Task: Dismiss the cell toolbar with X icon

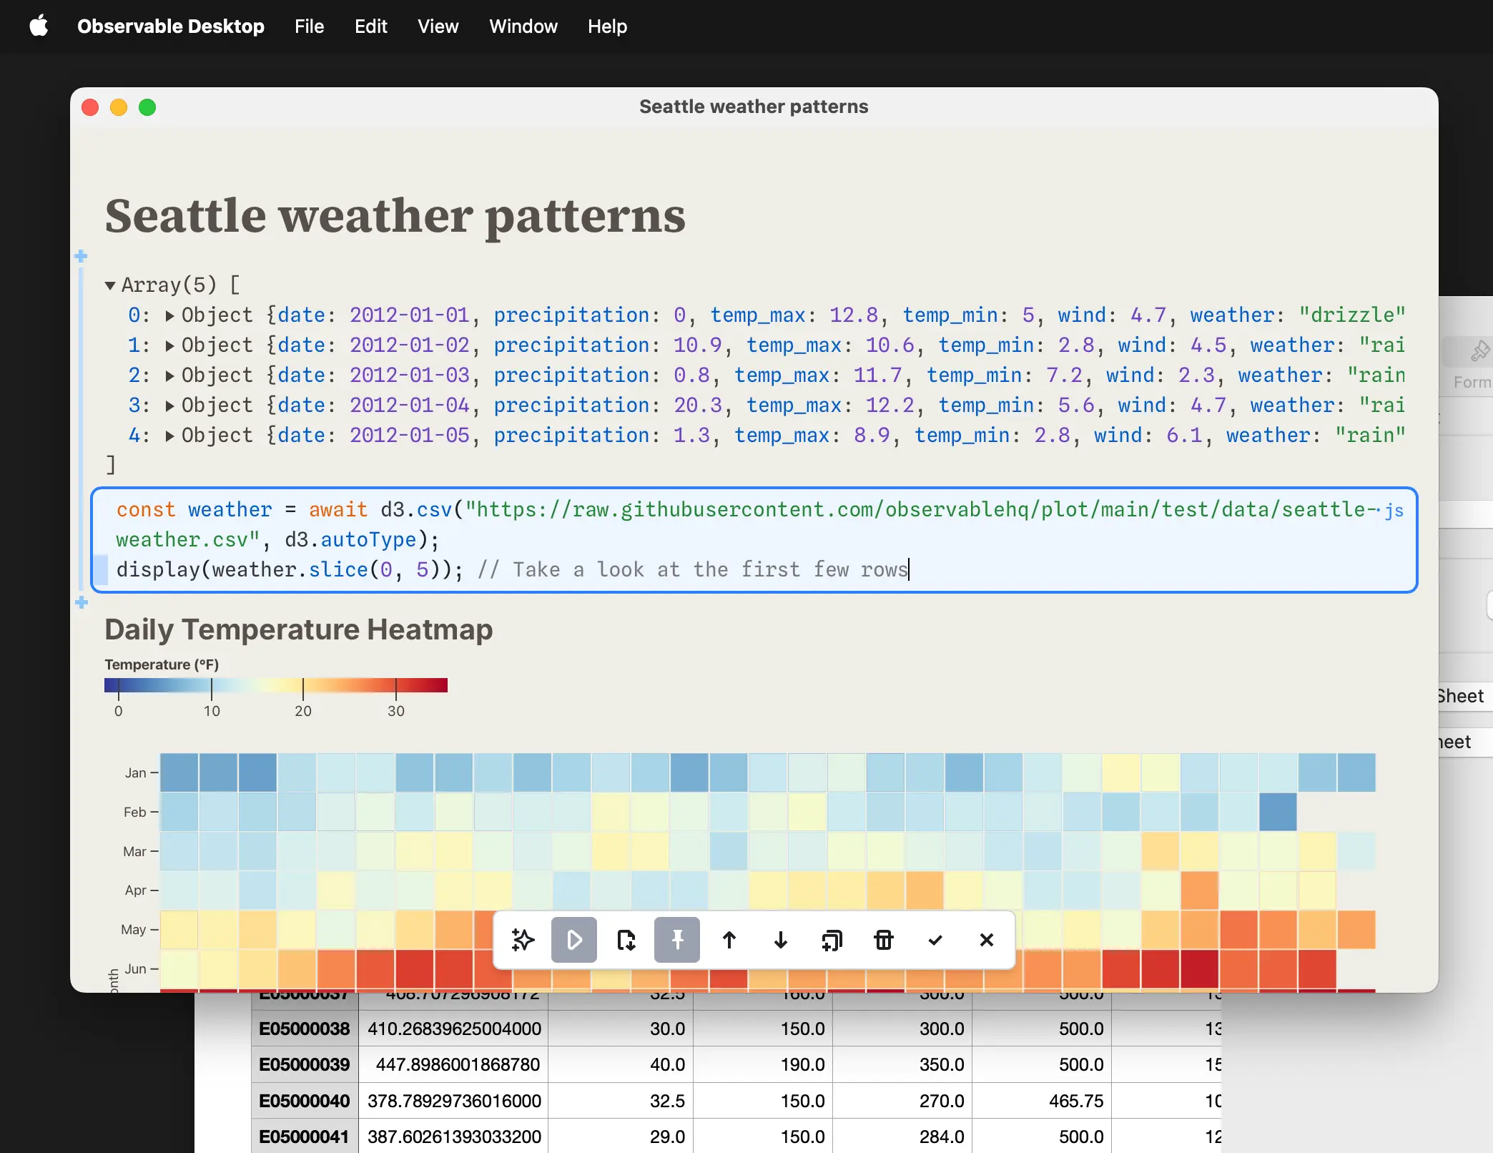Action: coord(986,940)
